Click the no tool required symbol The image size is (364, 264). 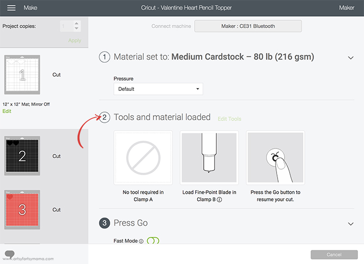coord(143,157)
